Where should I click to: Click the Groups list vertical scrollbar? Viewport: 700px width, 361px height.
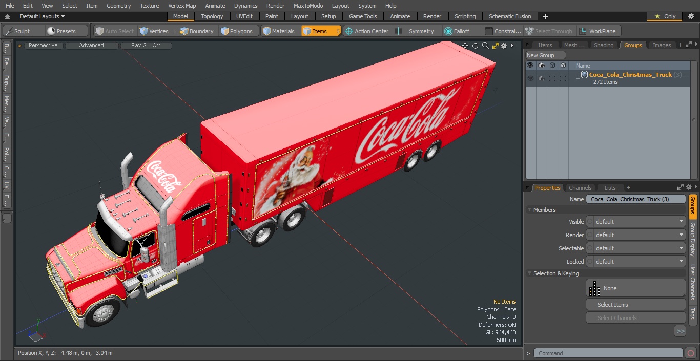[x=694, y=120]
